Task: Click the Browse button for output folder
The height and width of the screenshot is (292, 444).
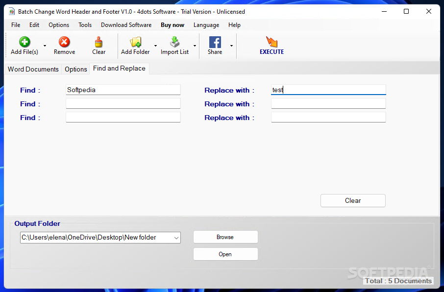Action: [x=225, y=237]
